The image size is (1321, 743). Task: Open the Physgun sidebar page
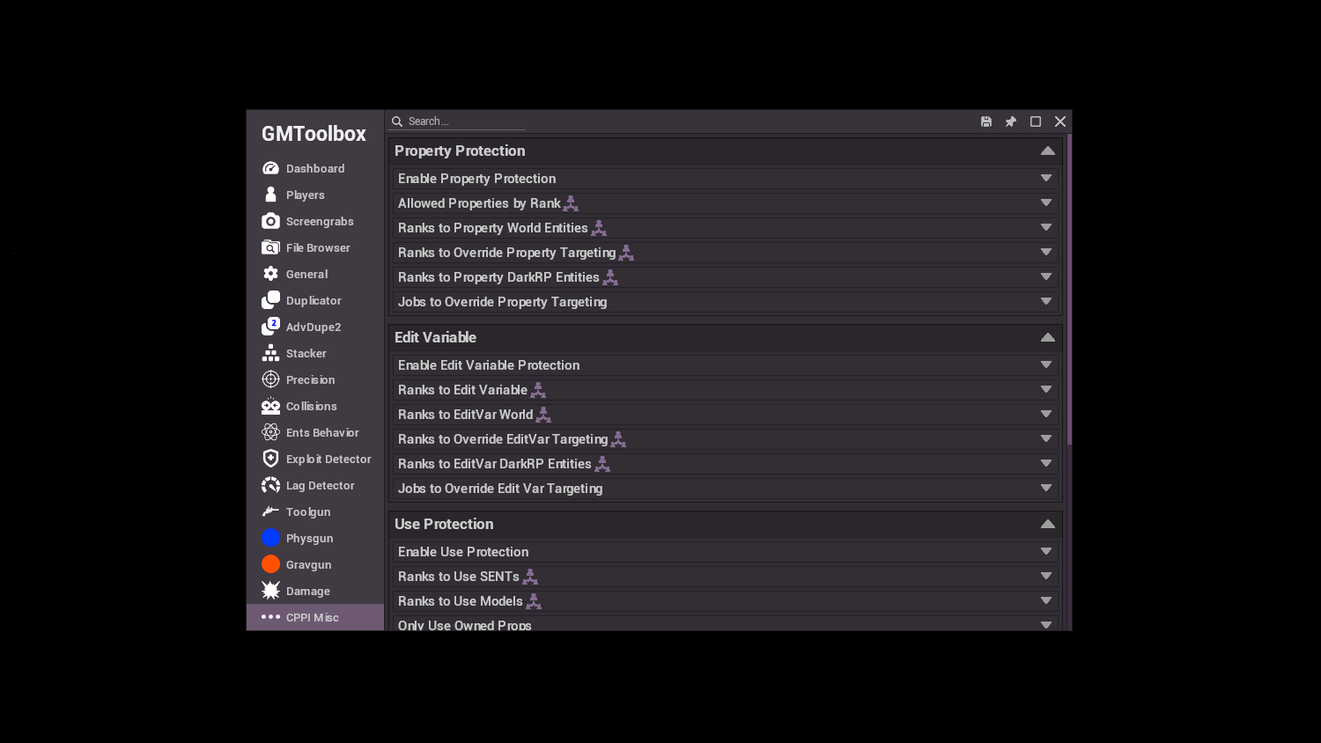(x=315, y=538)
